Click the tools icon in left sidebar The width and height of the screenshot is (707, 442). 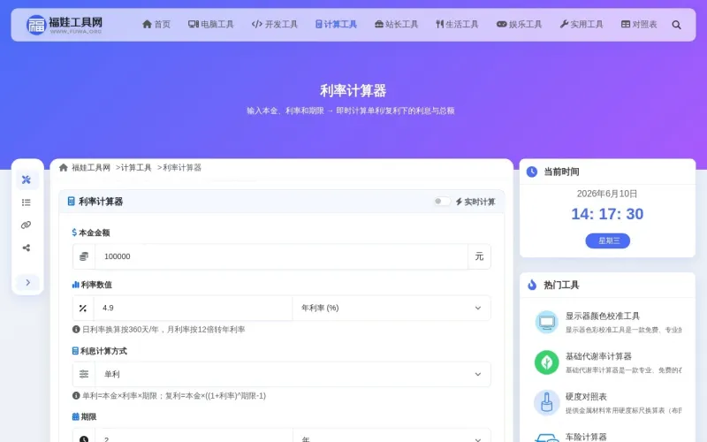[27, 179]
